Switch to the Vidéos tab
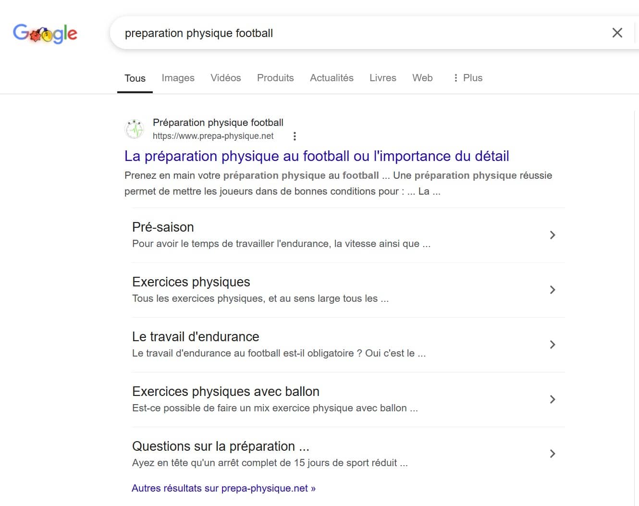Viewport: 639px width, 506px height. (226, 78)
